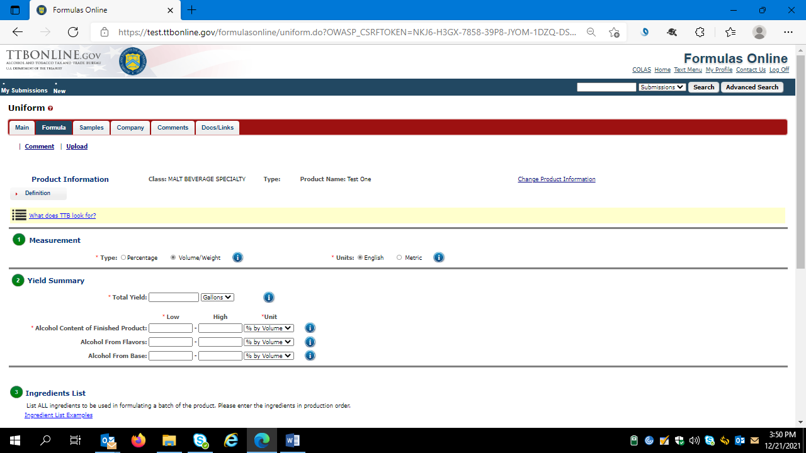
Task: Click info icon for Alcohol From Flavors
Action: coord(310,342)
